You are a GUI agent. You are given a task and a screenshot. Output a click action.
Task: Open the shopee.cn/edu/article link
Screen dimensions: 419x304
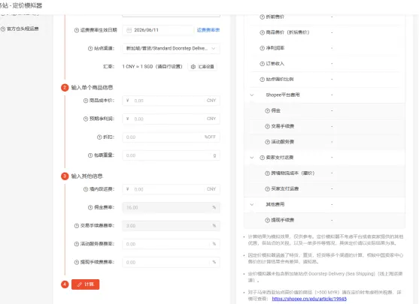[309, 299]
